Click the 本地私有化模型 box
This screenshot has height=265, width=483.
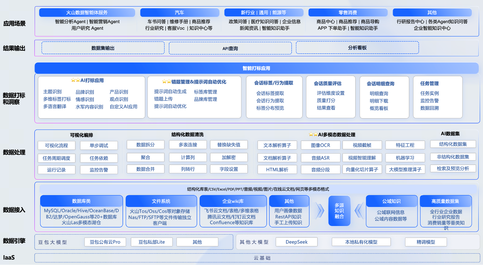tap(361, 242)
